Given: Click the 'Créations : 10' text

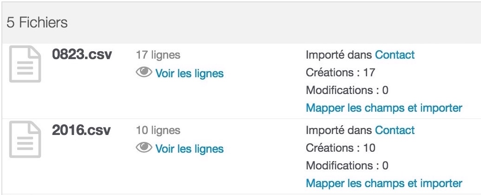Looking at the screenshot, I should tap(341, 148).
